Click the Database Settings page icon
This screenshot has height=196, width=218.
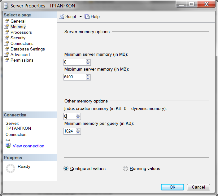point(7,49)
